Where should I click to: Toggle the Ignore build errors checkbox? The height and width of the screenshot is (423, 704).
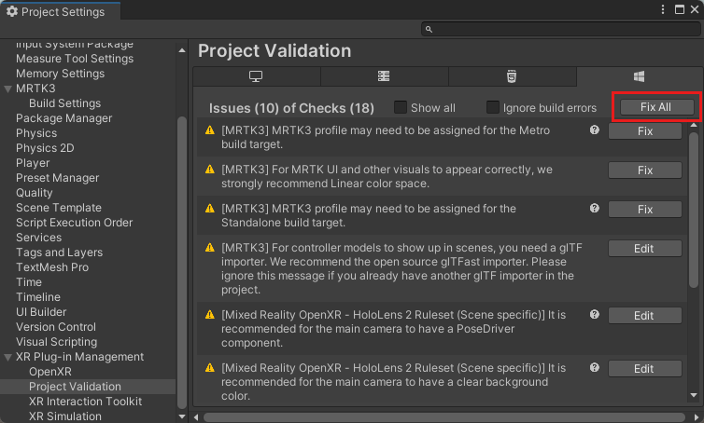(493, 107)
